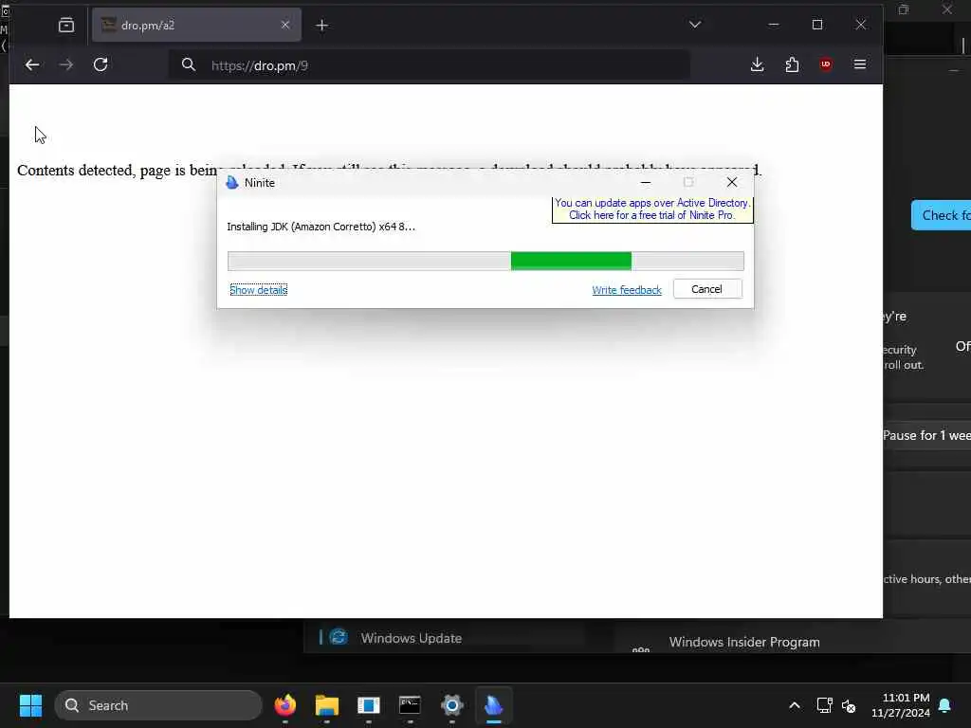Select the dro.pm/a2 tab
Image resolution: width=971 pixels, height=728 pixels.
[x=196, y=25]
